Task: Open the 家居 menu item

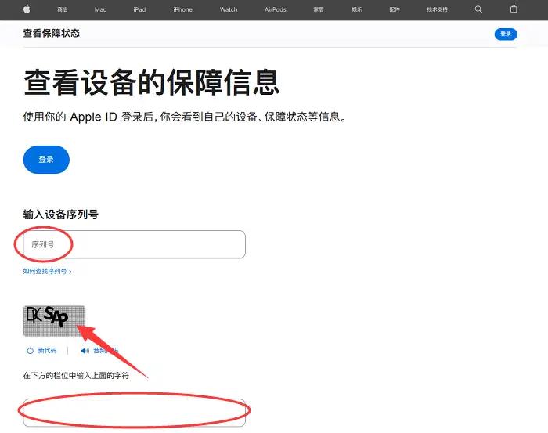Action: 319,9
